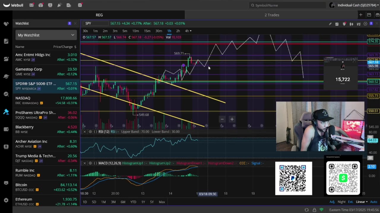Change candlestick chart type icon

coord(351,24)
